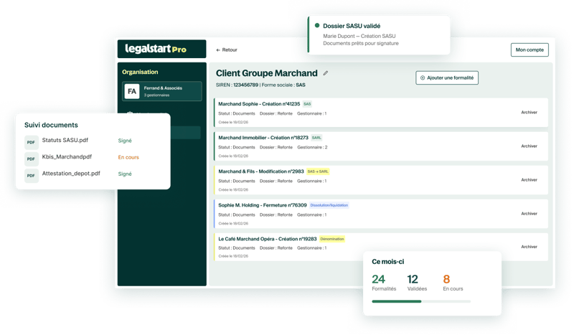The width and height of the screenshot is (574, 335).
Task: Click the FA organisation avatar
Action: coord(132,91)
